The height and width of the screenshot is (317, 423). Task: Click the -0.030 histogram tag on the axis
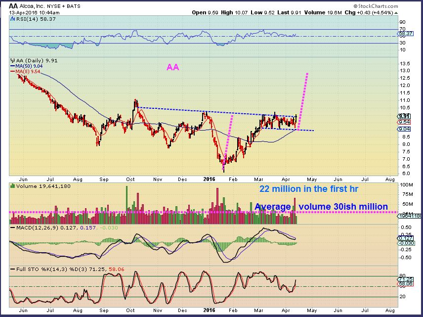coord(406,243)
